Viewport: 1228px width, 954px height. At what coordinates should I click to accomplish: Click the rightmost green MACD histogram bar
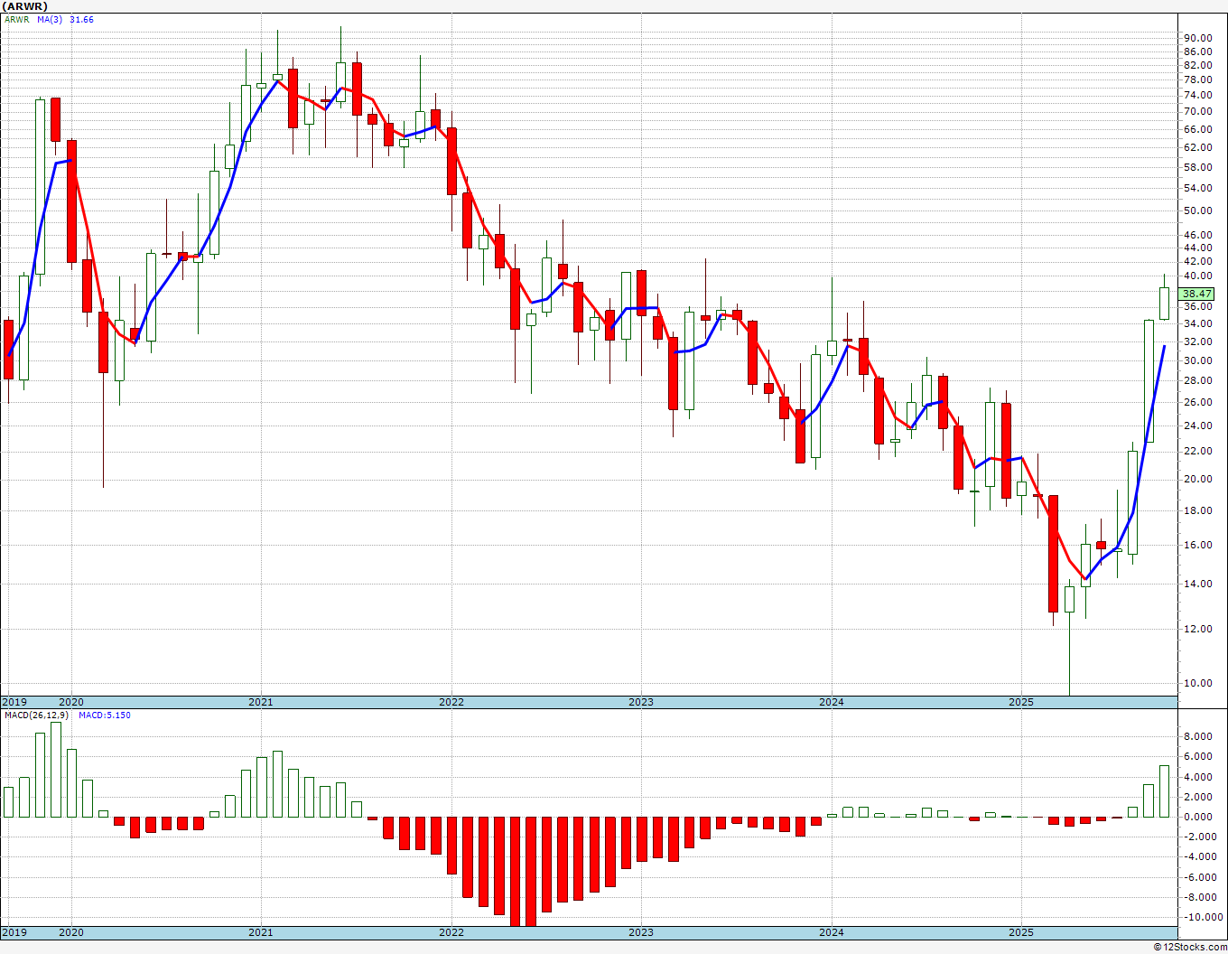click(x=1165, y=791)
